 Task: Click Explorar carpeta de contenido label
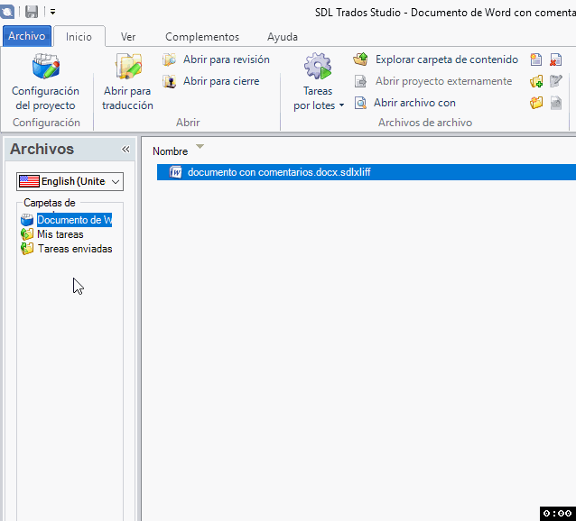click(x=447, y=59)
